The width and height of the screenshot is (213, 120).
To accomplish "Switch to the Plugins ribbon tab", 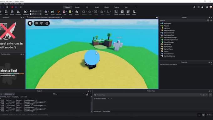I will [116, 7].
